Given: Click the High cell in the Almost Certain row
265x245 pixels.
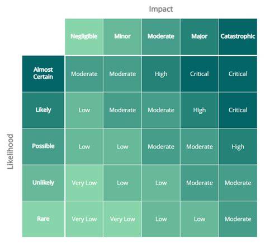Looking at the screenshot, I should [161, 74].
